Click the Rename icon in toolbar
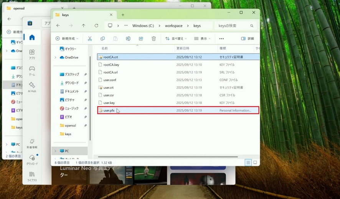Image resolution: width=340 pixels, height=199 pixels. point(128,39)
